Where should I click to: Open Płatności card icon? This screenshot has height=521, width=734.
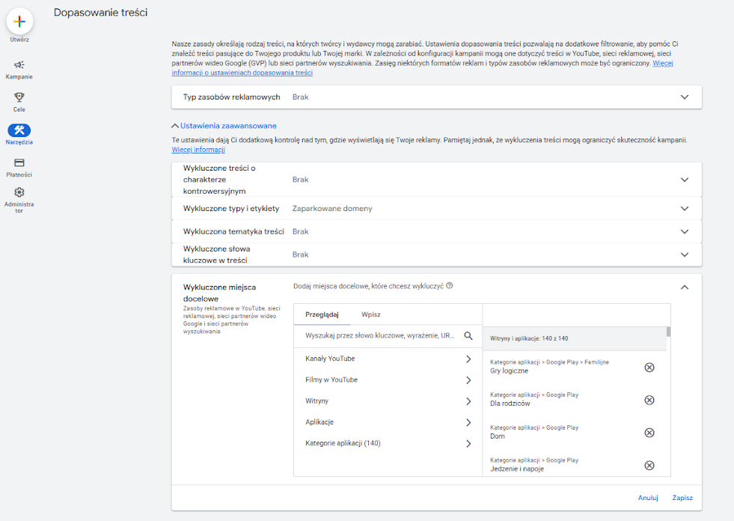[19, 162]
